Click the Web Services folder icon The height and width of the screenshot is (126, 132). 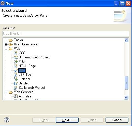click(x=11, y=92)
